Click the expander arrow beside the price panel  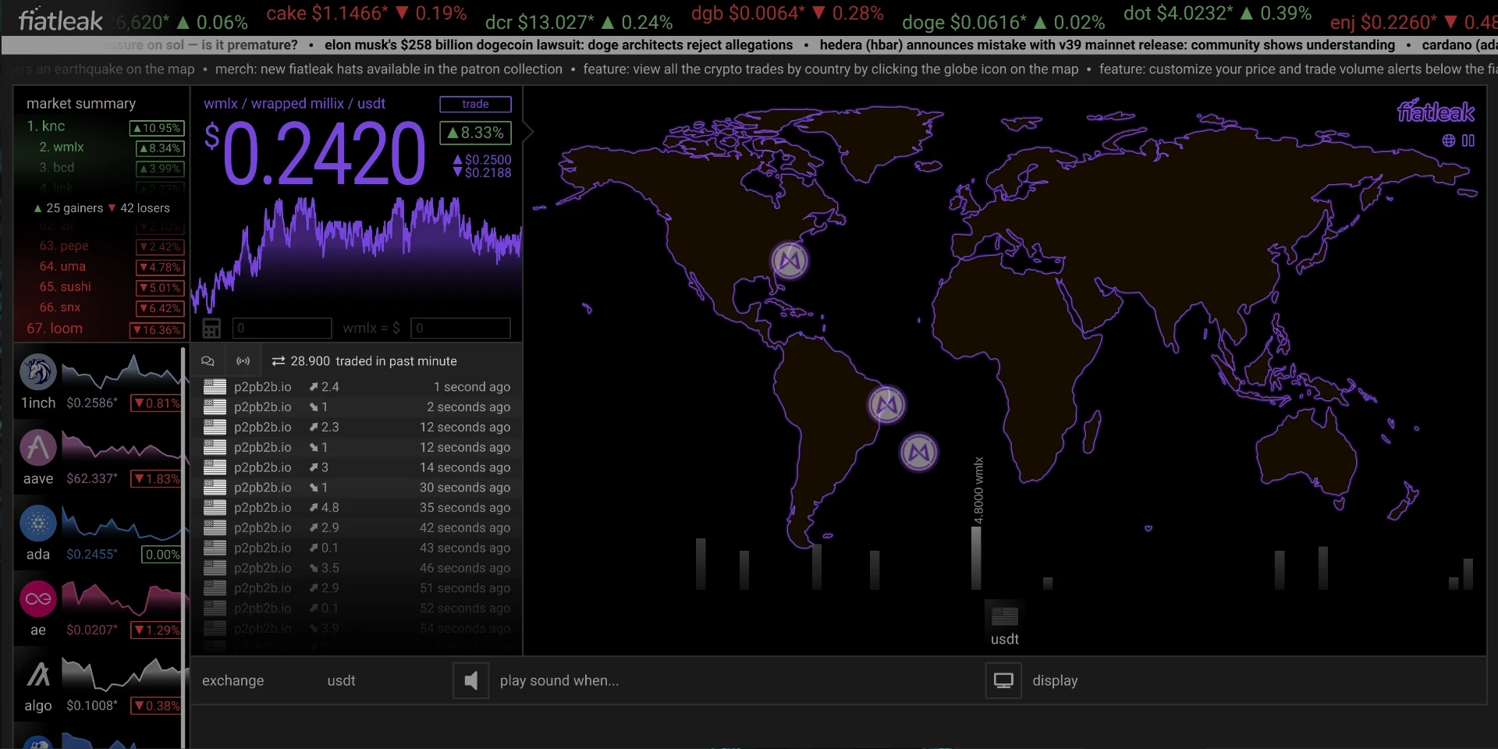point(528,131)
